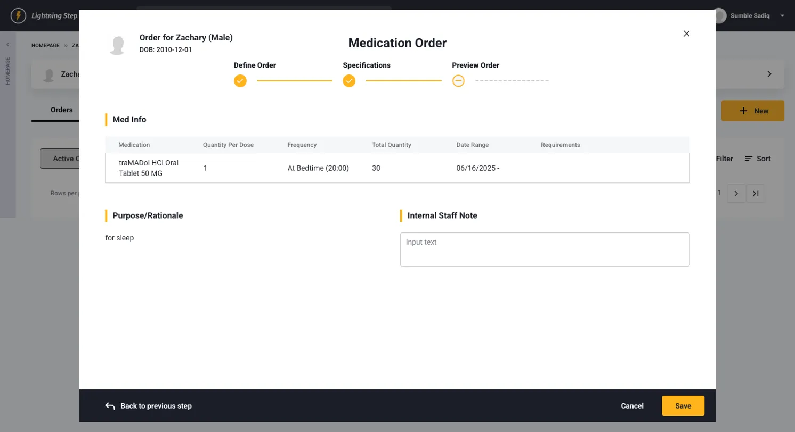Select the traMADol HCl medication row
The width and height of the screenshot is (795, 432).
[x=397, y=168]
